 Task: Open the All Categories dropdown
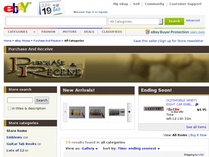135,22
